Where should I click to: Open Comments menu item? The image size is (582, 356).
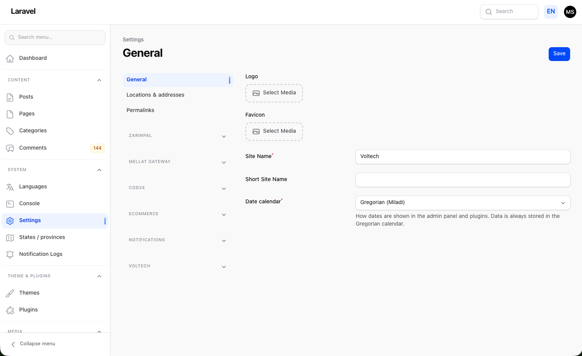pos(55,148)
